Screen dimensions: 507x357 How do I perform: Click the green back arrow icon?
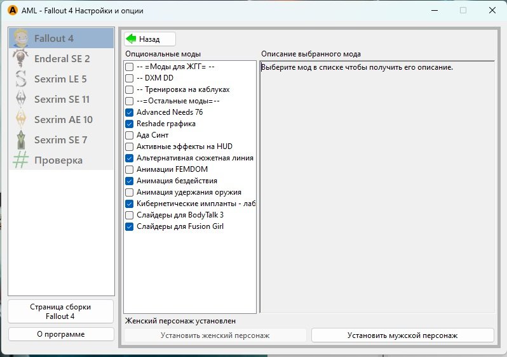[x=132, y=39]
